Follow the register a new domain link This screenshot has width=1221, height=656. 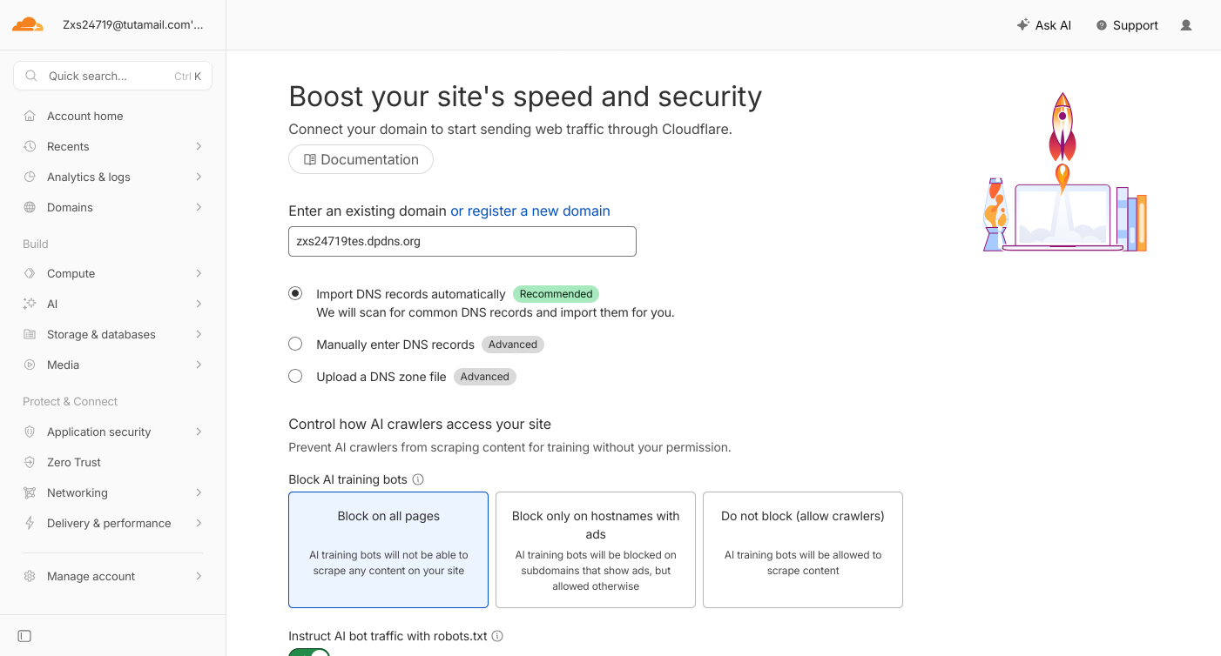tap(530, 211)
